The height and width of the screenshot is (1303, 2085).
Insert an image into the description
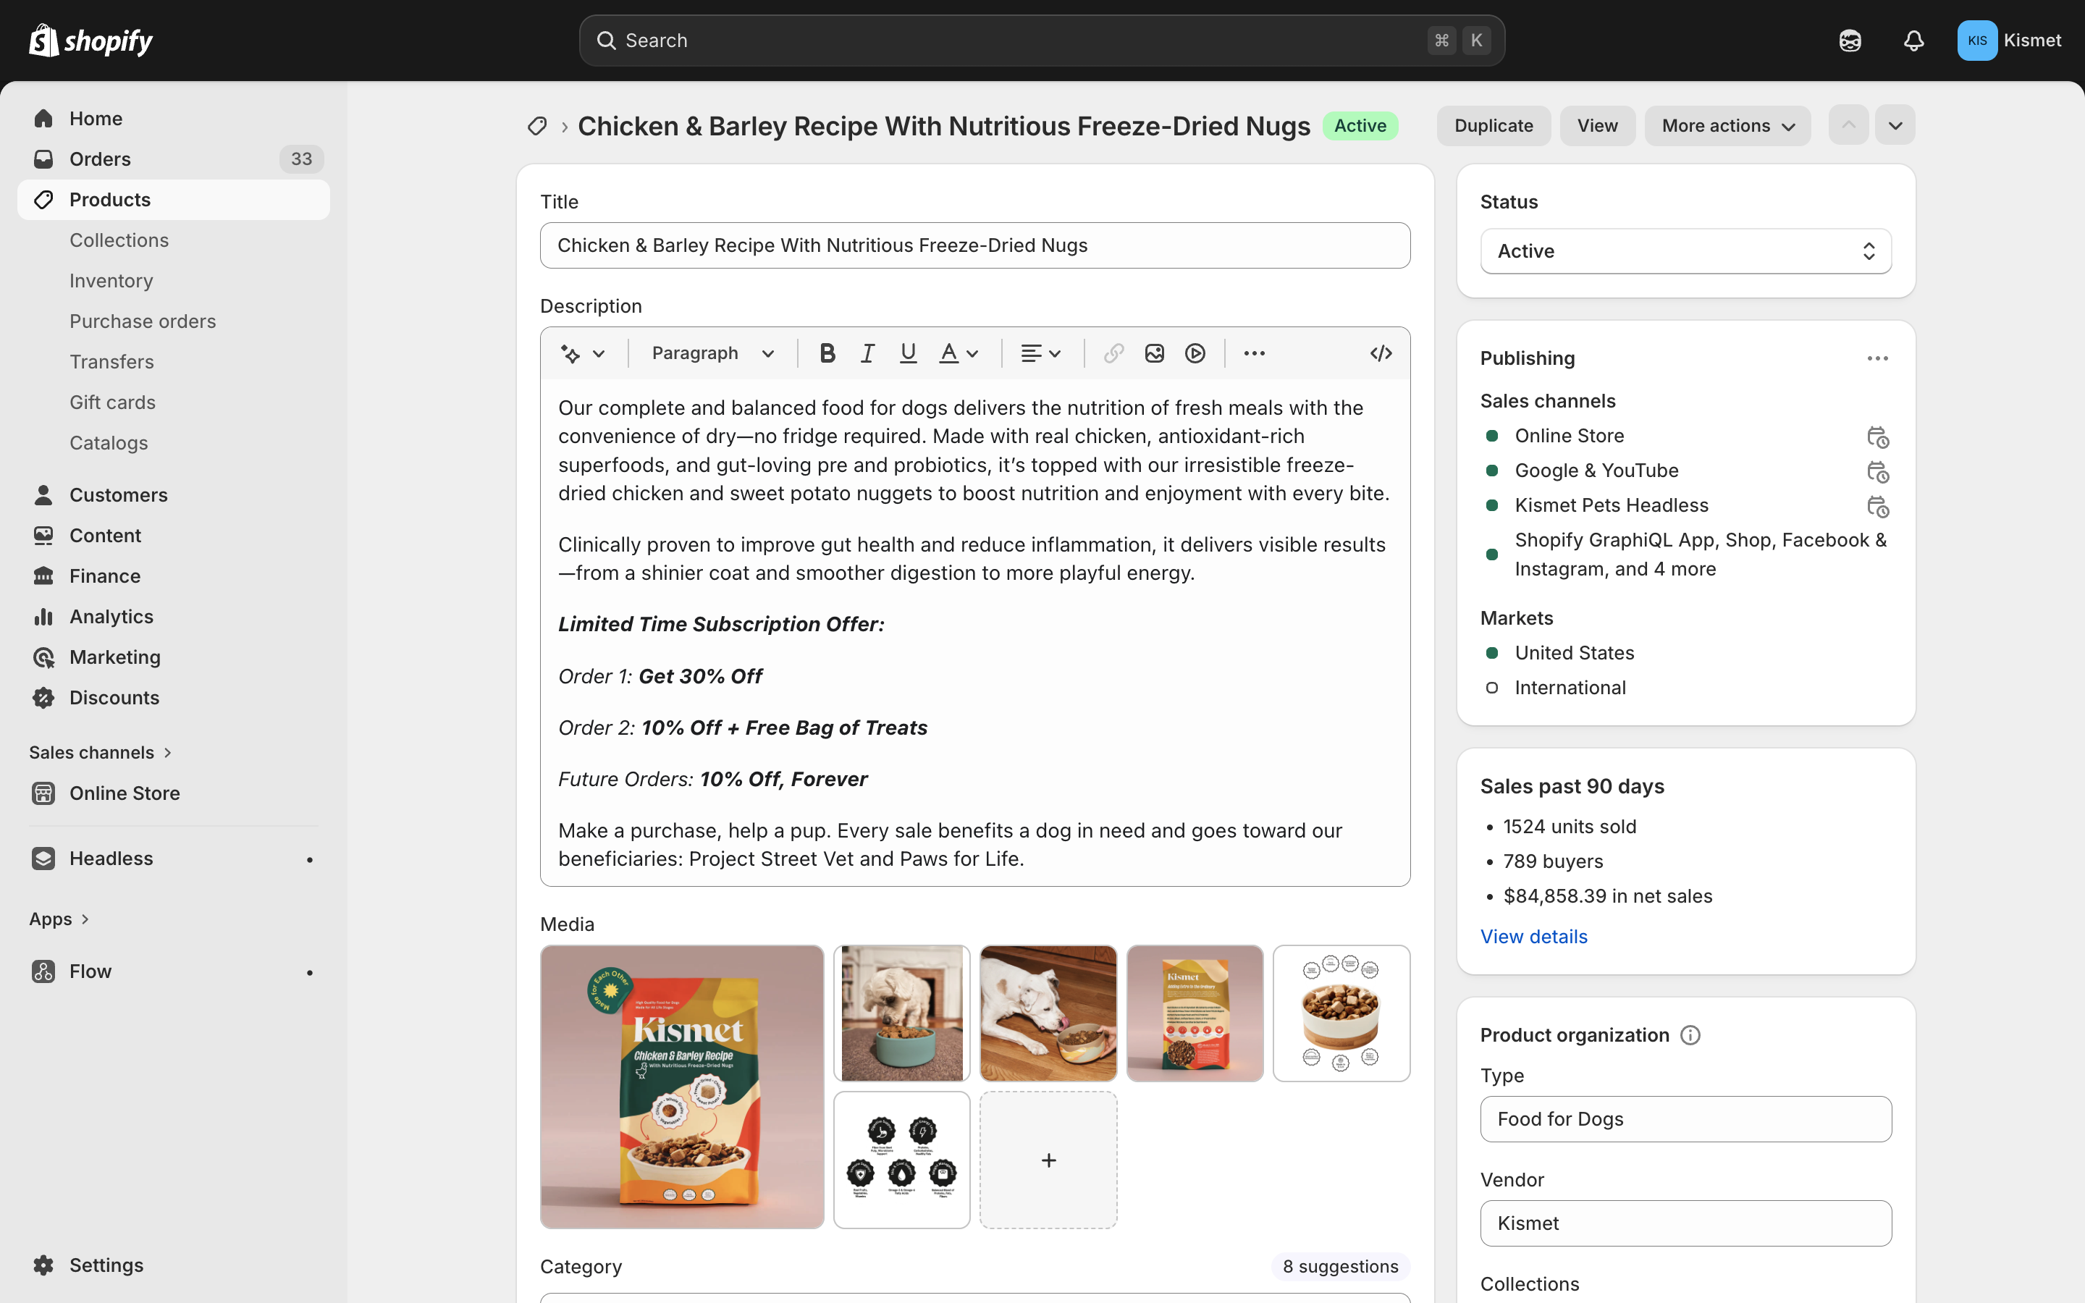click(x=1154, y=353)
